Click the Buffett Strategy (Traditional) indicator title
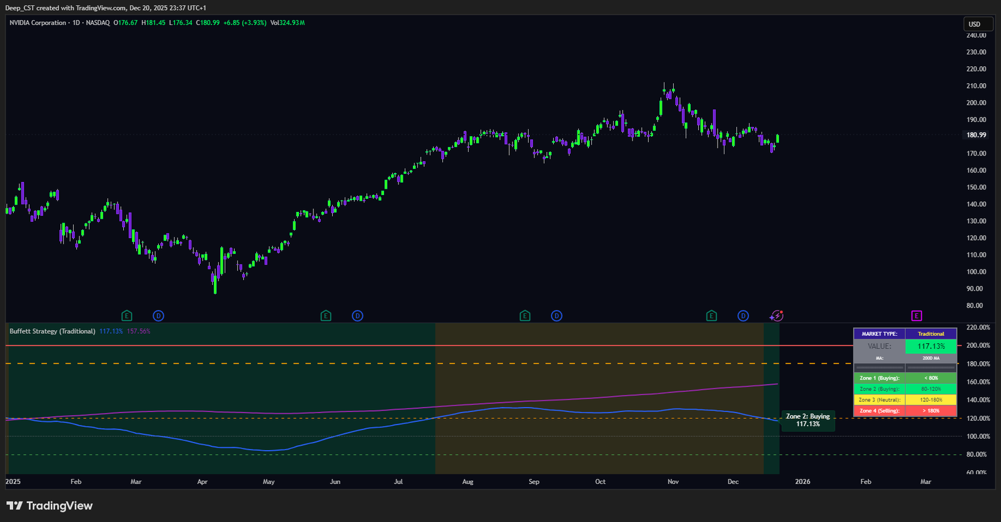Image resolution: width=1001 pixels, height=522 pixels. click(x=53, y=331)
